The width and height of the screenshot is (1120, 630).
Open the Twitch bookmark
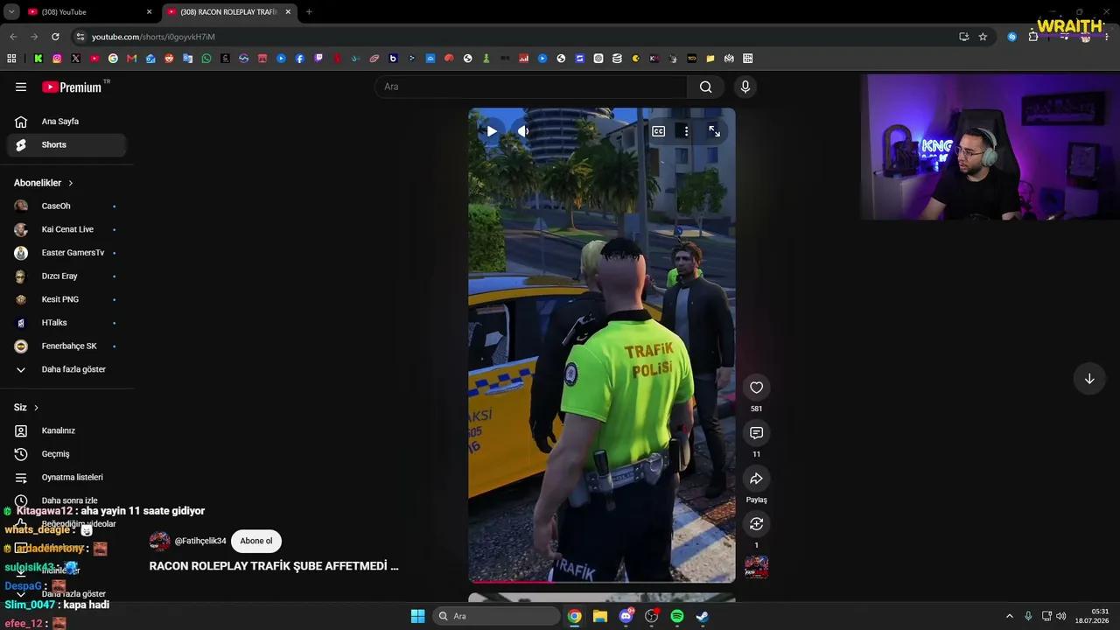(318, 59)
